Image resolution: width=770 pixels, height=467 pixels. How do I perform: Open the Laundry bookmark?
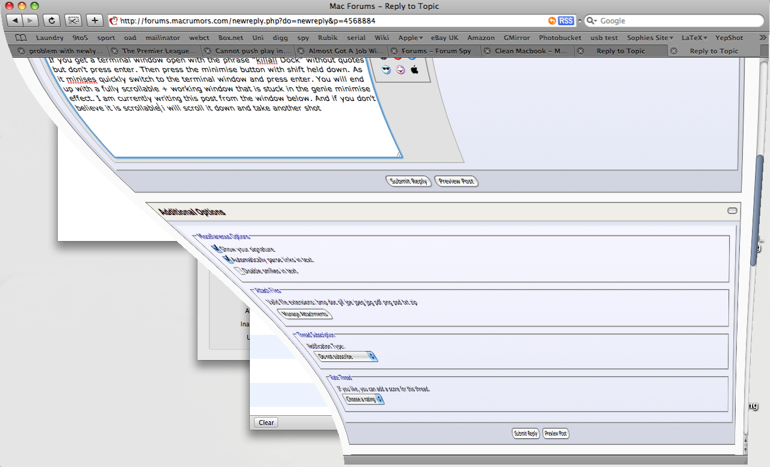[49, 37]
